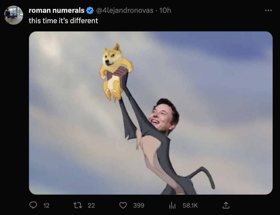The width and height of the screenshot is (280, 215).
Task: Click the tweet text "this time it's different"
Action: (63, 20)
